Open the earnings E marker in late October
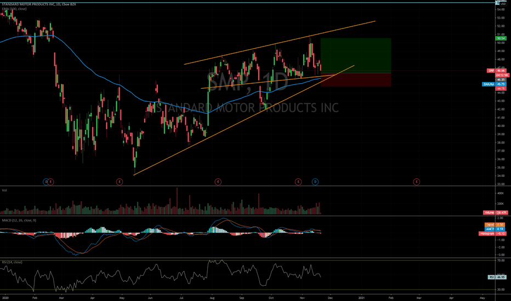511x301 pixels. (x=298, y=182)
